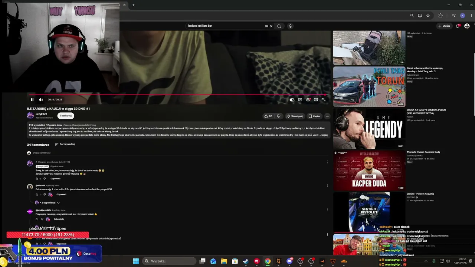Open the Sortuj według sort dropdown
475x267 pixels.
coord(65,144)
